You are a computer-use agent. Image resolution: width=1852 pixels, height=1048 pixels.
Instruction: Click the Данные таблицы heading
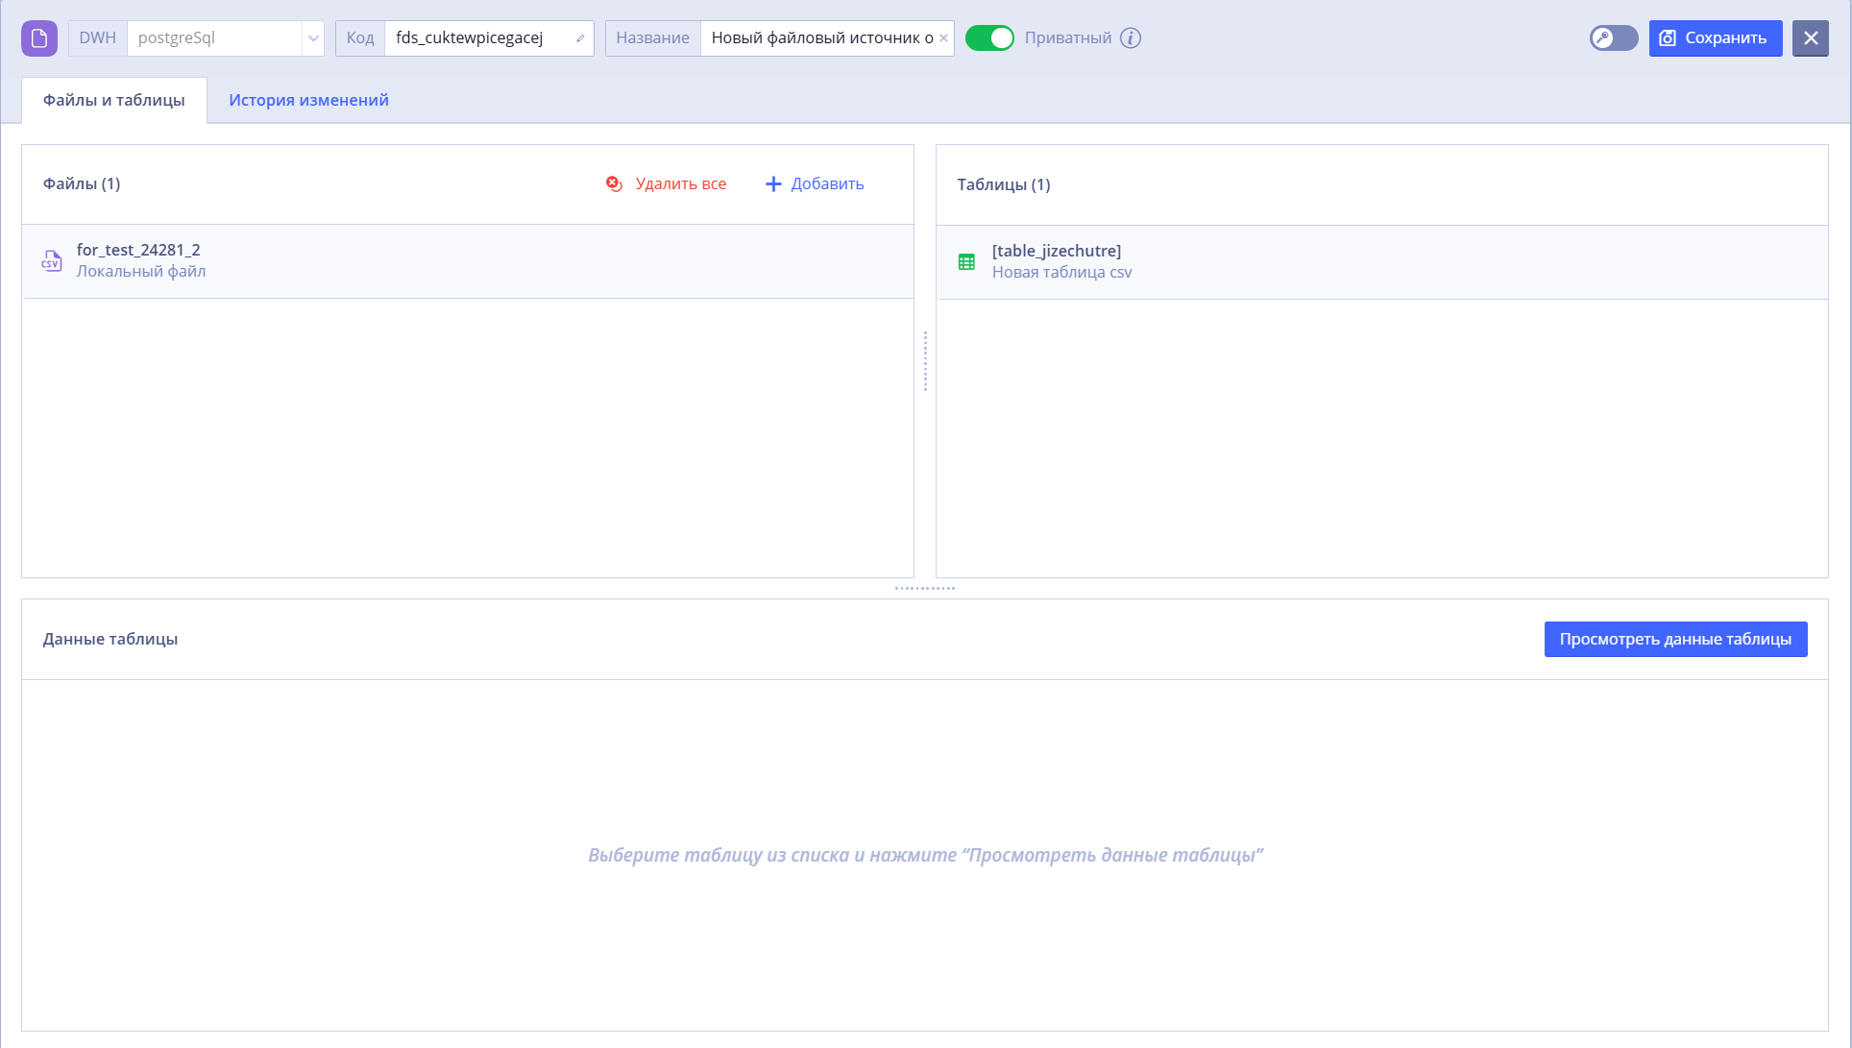[110, 640]
